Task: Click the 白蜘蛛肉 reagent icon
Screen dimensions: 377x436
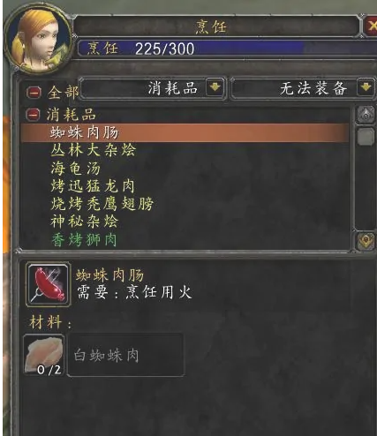Action: click(44, 355)
